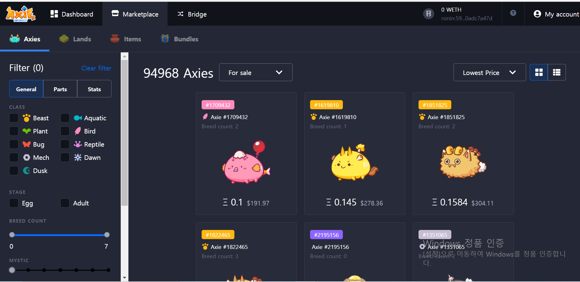Open Axie #1851825 card image
This screenshot has width=580, height=282.
[463, 162]
